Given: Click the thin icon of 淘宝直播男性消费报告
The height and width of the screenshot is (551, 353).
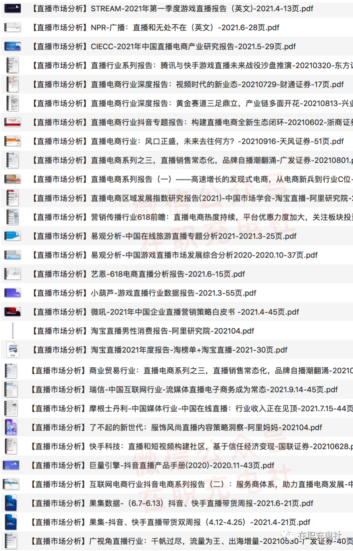Looking at the screenshot, I should point(12,330).
